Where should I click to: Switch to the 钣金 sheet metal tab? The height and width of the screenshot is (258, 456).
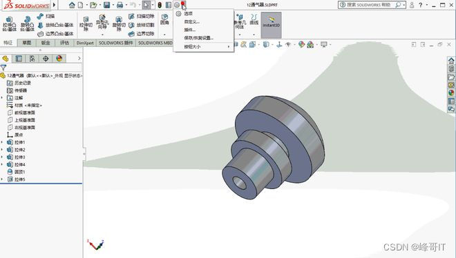[46, 43]
